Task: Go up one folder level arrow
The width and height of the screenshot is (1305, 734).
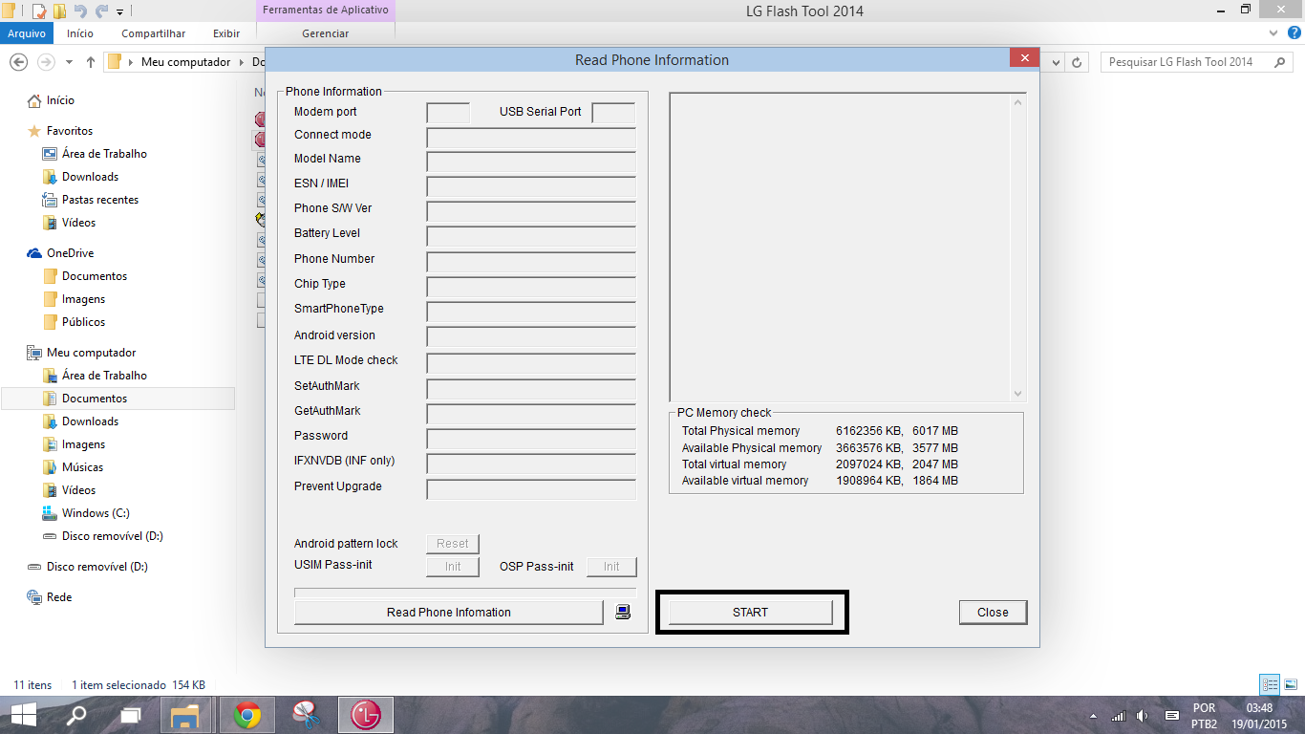Action: pos(91,62)
